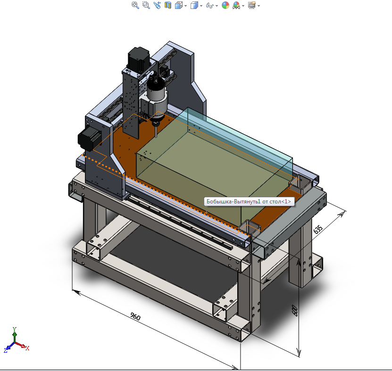Select the Zoom to Area tool
This screenshot has width=392, height=371.
click(x=146, y=5)
